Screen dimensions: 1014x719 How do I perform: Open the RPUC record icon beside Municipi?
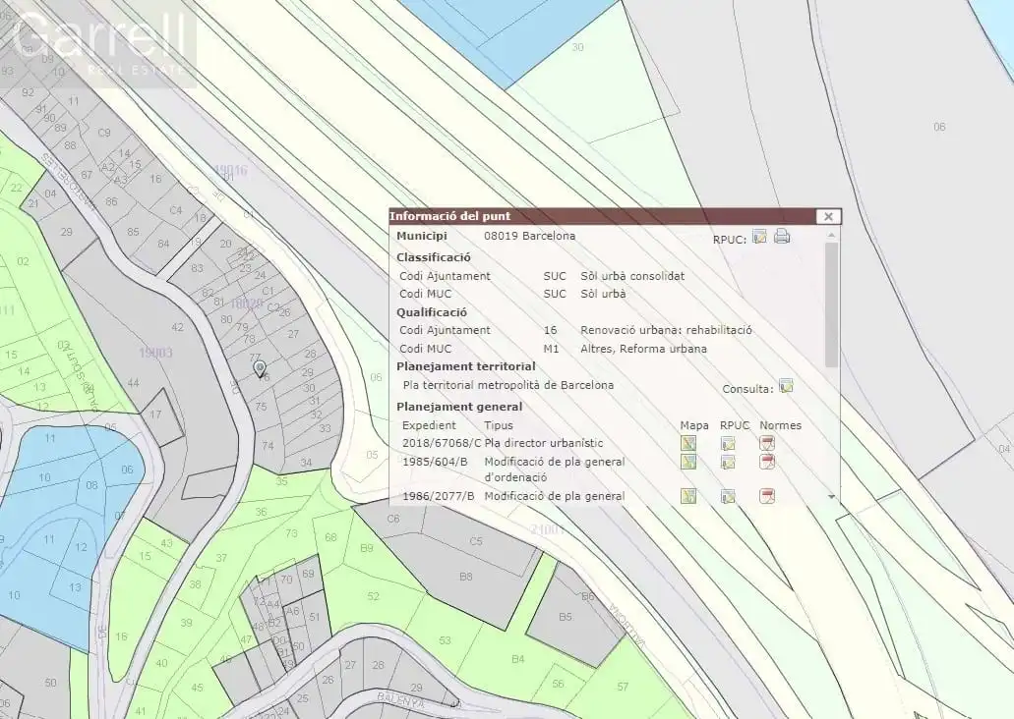(760, 237)
